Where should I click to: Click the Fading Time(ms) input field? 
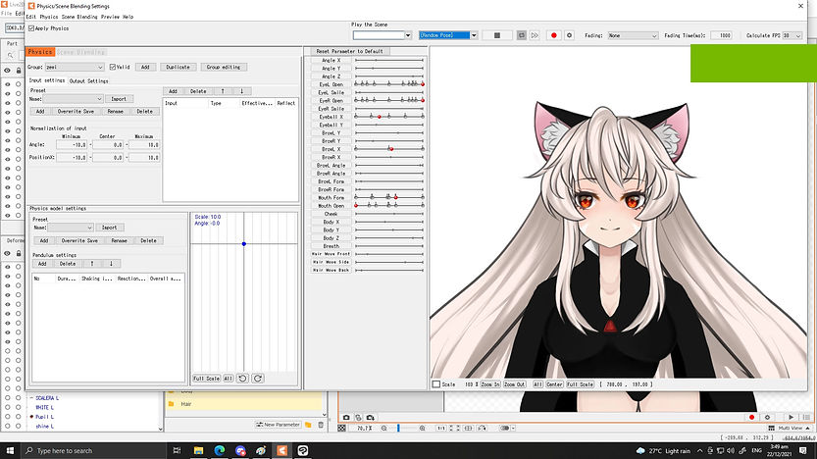click(722, 35)
